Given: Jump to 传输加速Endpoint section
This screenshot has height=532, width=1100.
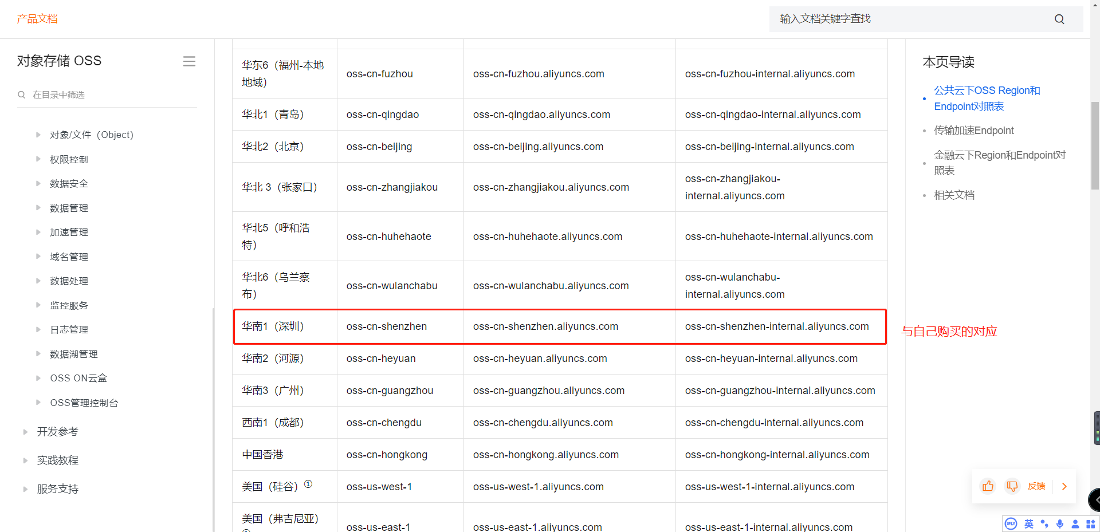Looking at the screenshot, I should coord(974,131).
